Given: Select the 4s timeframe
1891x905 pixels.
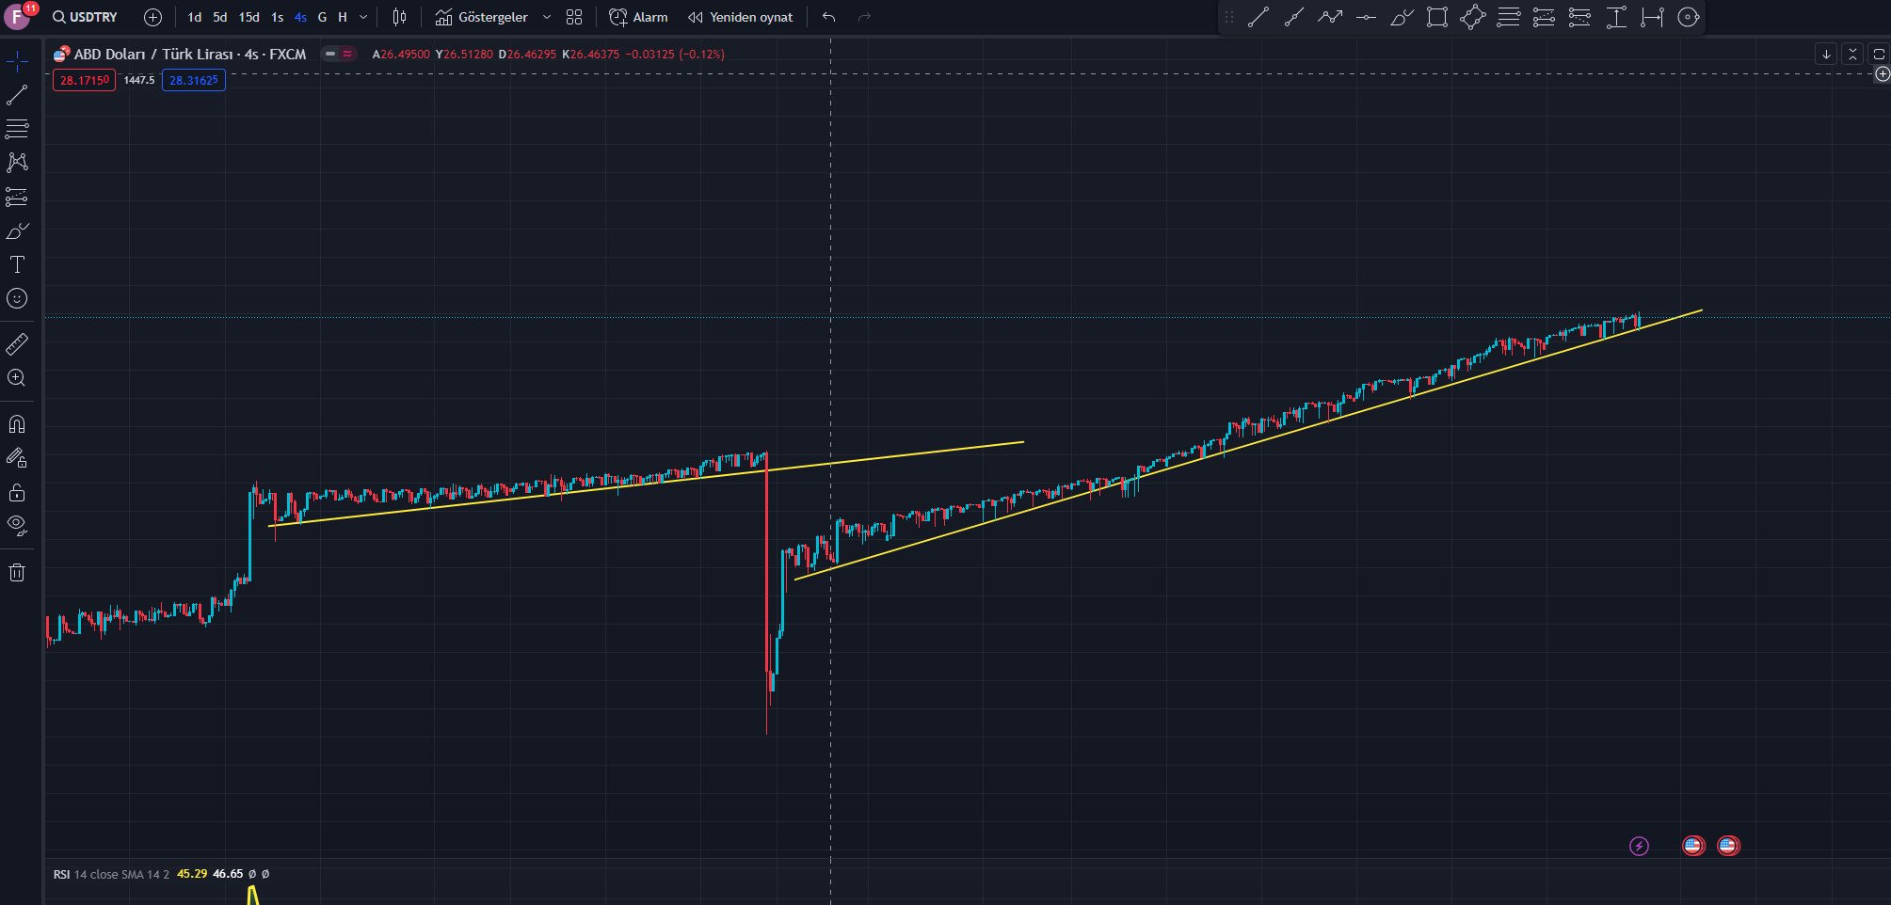Looking at the screenshot, I should [300, 17].
